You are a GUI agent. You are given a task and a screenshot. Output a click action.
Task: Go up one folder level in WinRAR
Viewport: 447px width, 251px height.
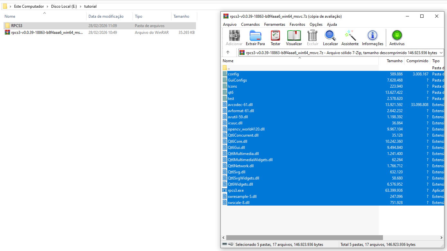tap(228, 53)
